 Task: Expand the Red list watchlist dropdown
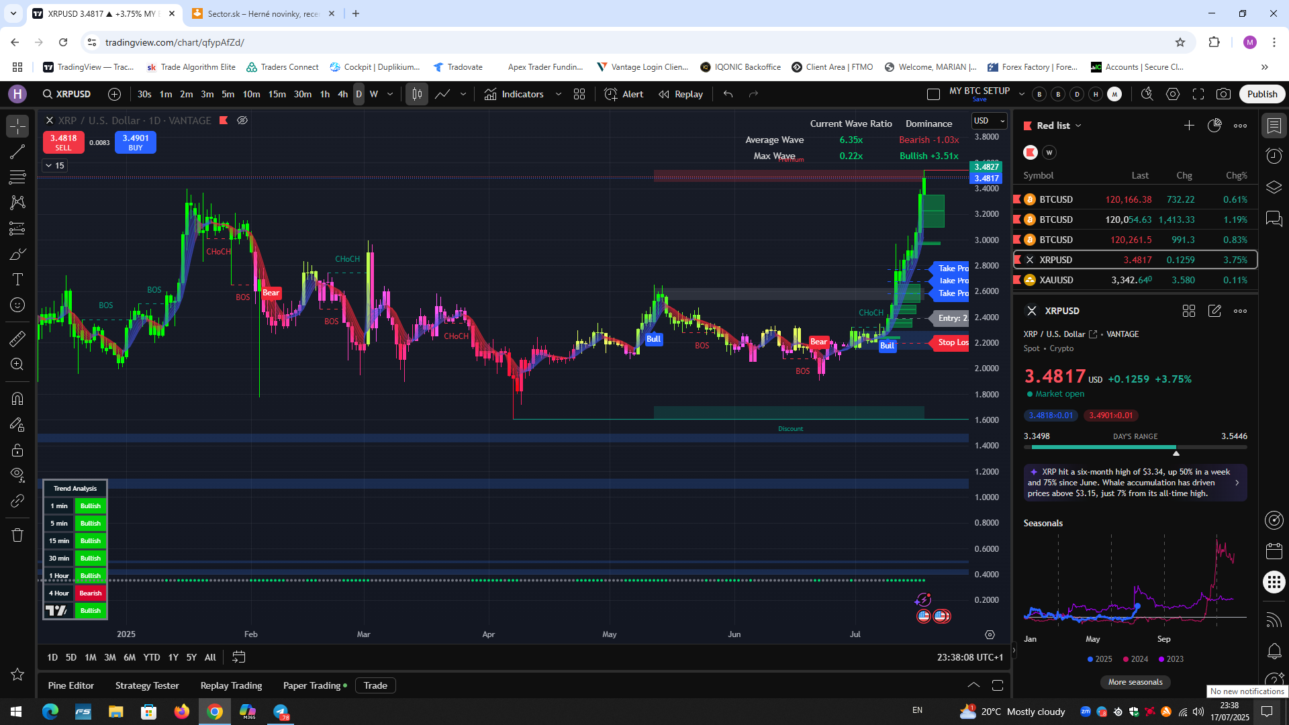(x=1079, y=125)
